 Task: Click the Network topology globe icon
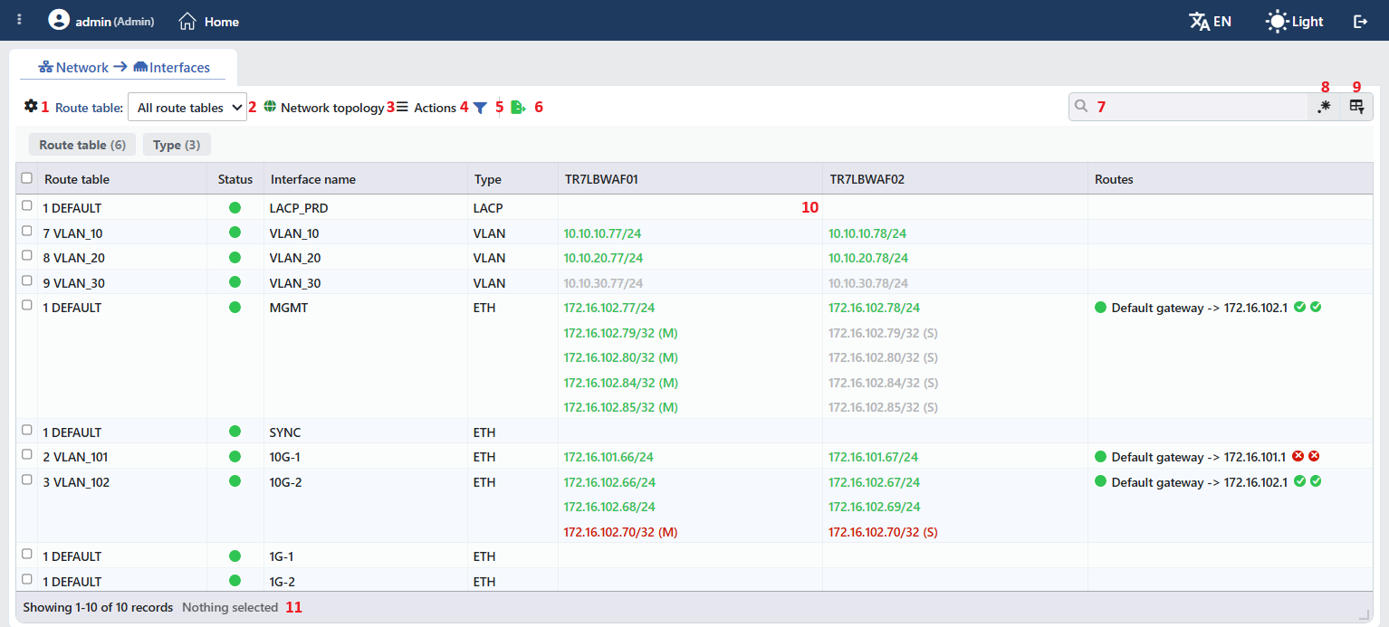[x=270, y=107]
